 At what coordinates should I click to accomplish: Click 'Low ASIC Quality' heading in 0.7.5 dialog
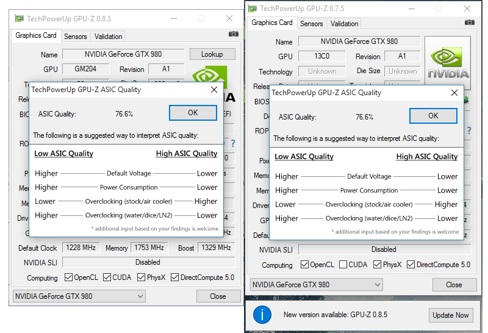click(x=304, y=157)
